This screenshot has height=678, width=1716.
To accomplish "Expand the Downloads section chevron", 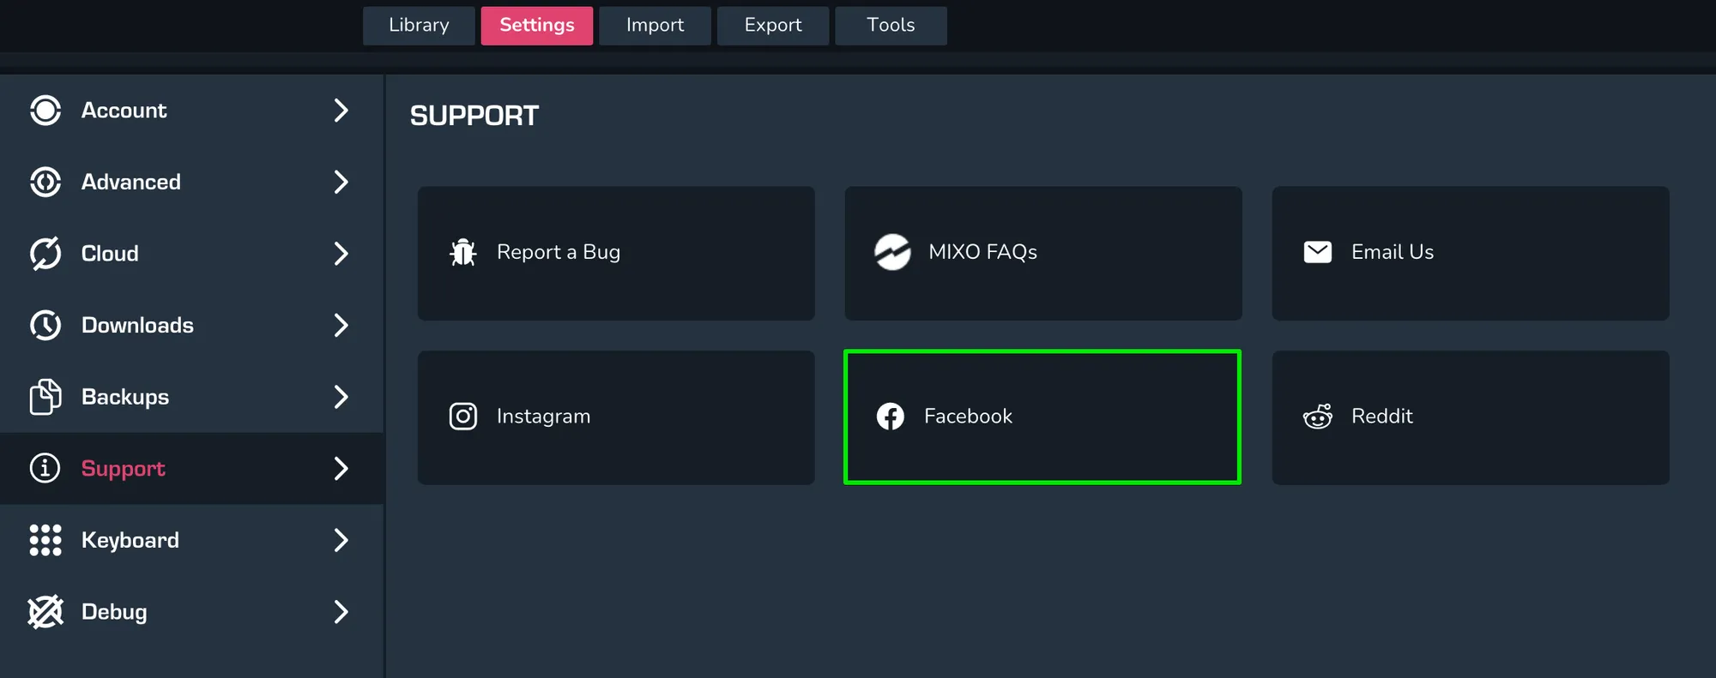I will (x=341, y=325).
